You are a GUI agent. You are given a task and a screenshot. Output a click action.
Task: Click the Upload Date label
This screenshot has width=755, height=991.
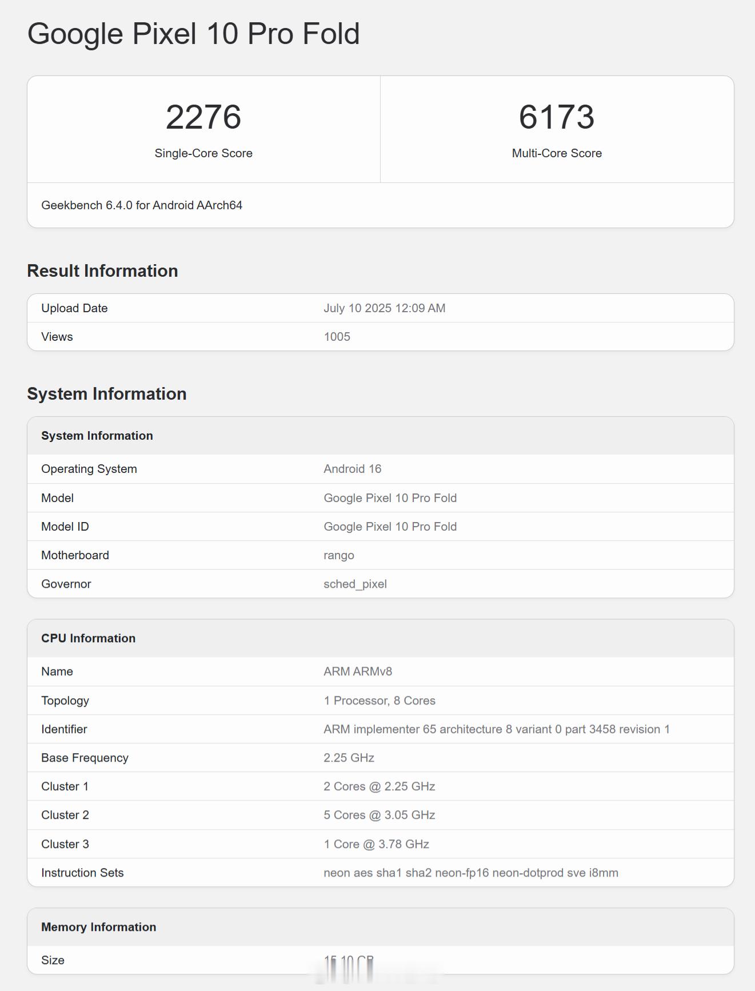coord(74,308)
